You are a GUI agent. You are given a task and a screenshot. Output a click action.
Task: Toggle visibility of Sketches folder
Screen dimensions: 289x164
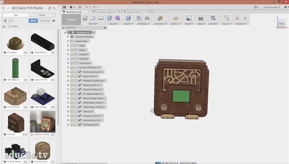pyautogui.click(x=72, y=59)
